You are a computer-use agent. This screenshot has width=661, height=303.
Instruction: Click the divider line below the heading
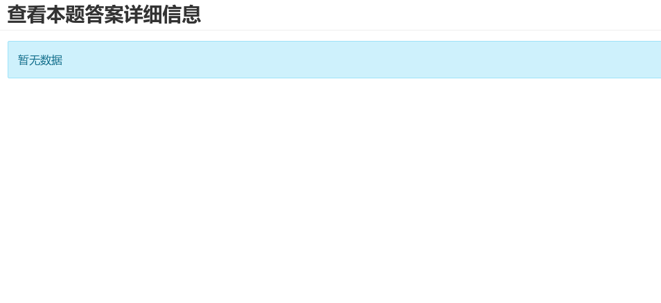(330, 30)
